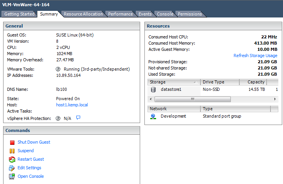The width and height of the screenshot is (283, 184).
Task: Click the Shut Down Guest link
Action: pos(34,142)
